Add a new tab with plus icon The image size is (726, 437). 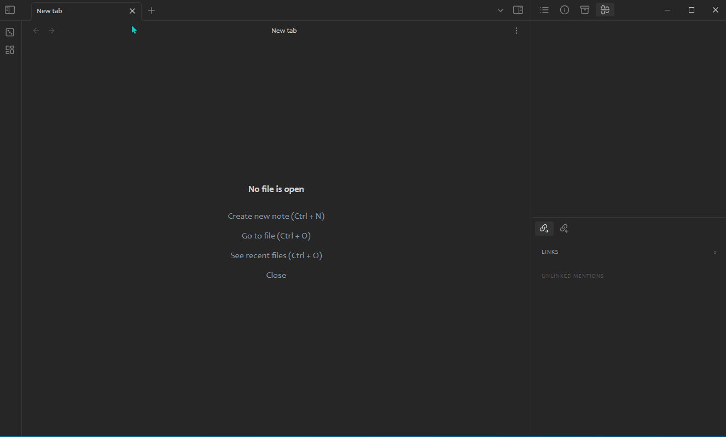coord(152,10)
